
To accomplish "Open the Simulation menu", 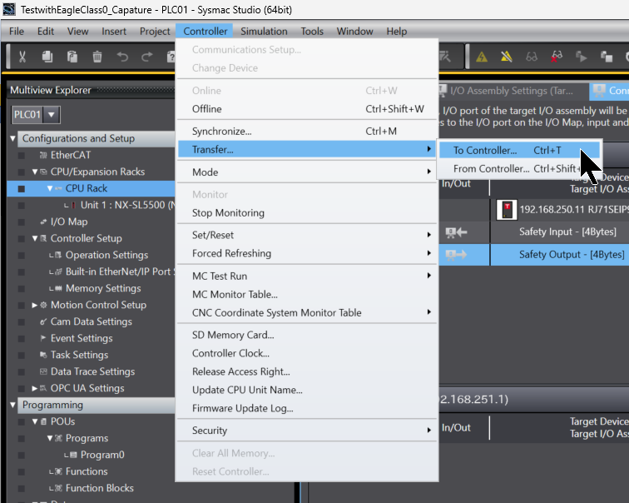I will (264, 32).
